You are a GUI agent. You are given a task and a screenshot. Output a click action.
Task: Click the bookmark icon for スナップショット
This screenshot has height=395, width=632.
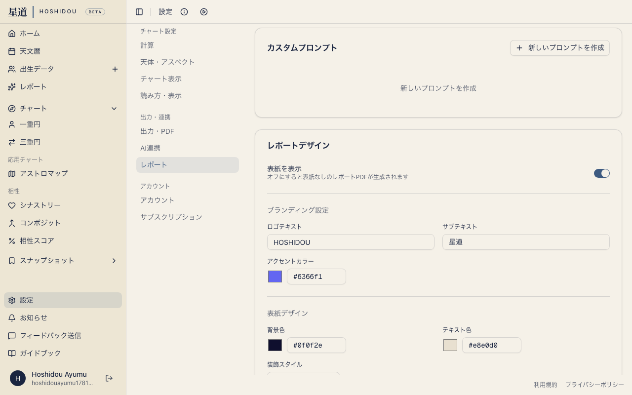pos(12,261)
